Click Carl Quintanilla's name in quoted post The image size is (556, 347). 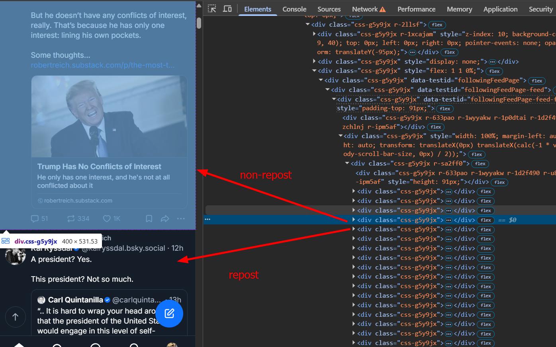76,300
